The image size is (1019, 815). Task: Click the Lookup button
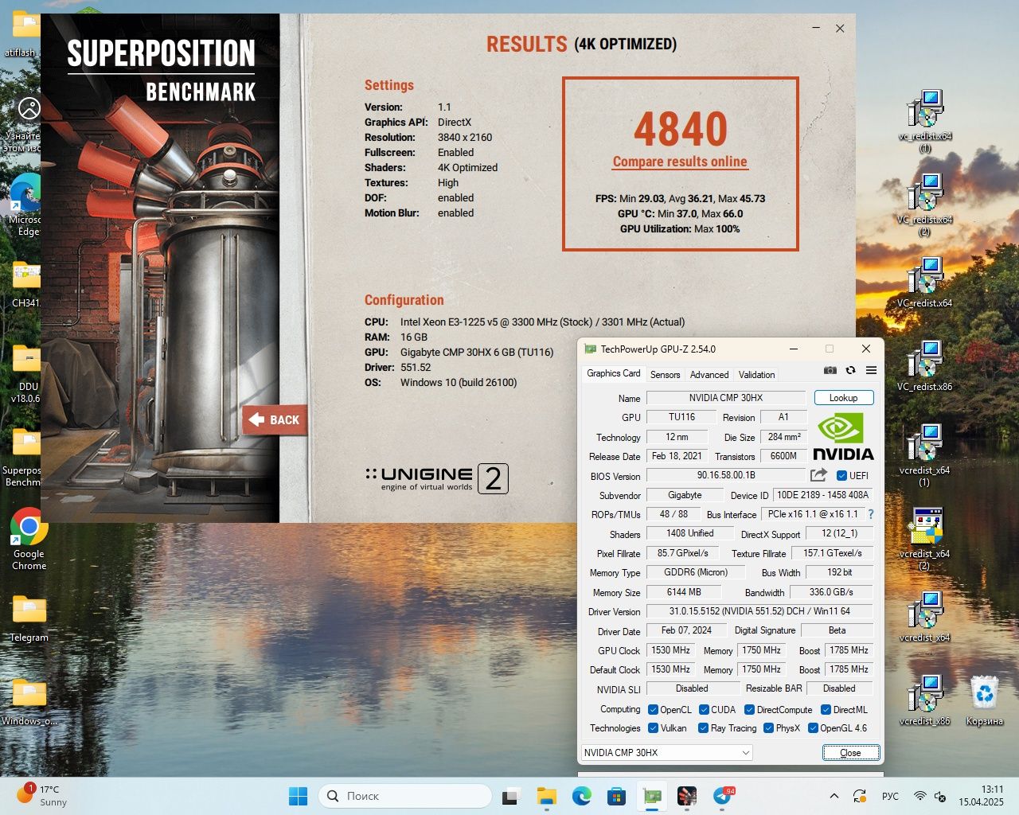pos(844,398)
